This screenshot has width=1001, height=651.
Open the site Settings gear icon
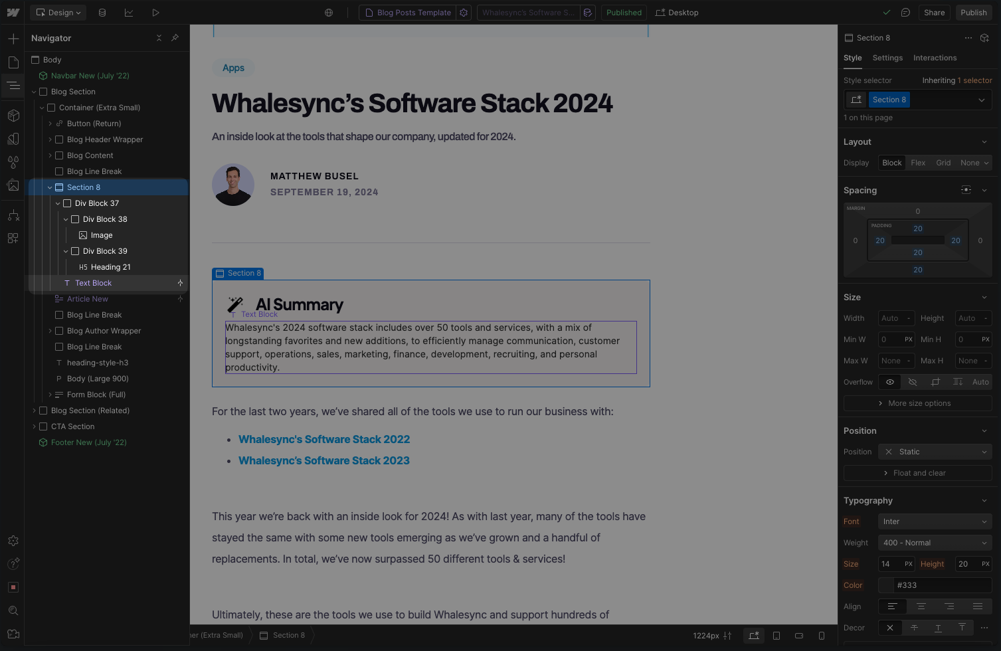(13, 541)
